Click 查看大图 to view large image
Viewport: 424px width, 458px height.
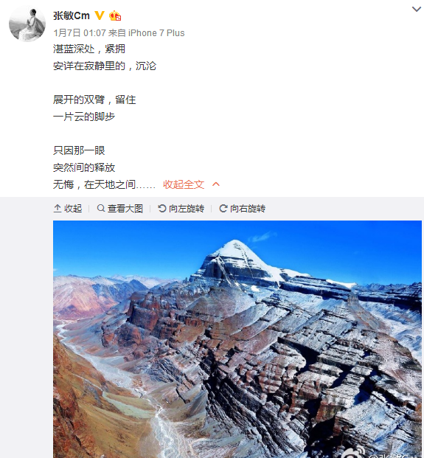click(x=119, y=209)
